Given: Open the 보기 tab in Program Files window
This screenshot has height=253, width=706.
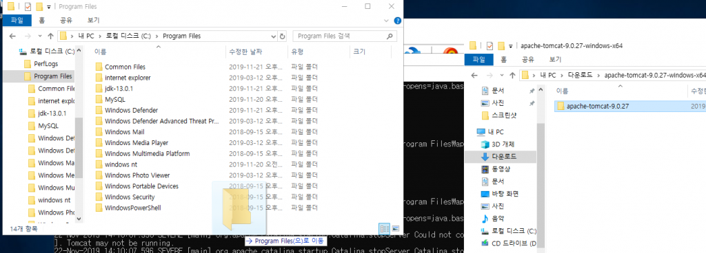Looking at the screenshot, I should 93,20.
